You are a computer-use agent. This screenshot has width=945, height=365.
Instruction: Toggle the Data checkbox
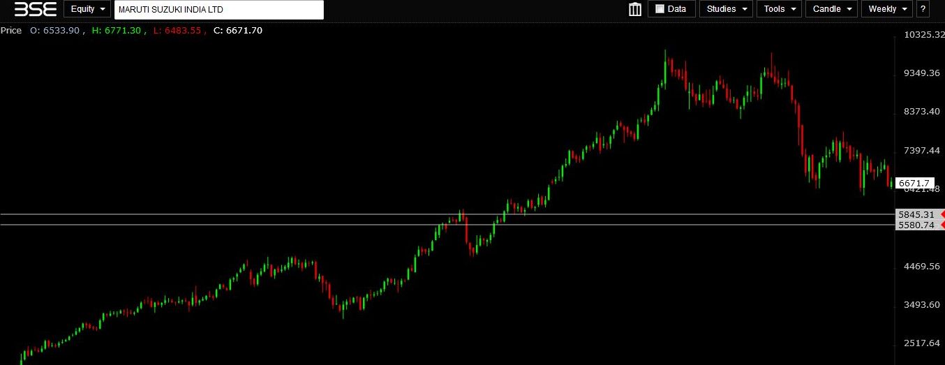[x=660, y=9]
